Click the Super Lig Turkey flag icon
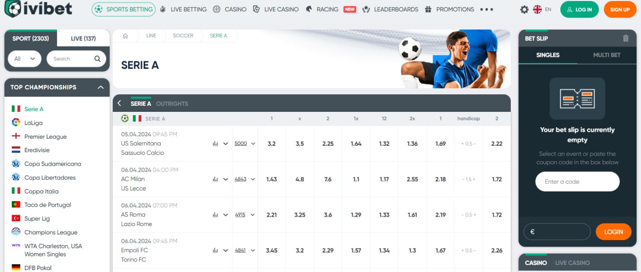 (x=16, y=219)
